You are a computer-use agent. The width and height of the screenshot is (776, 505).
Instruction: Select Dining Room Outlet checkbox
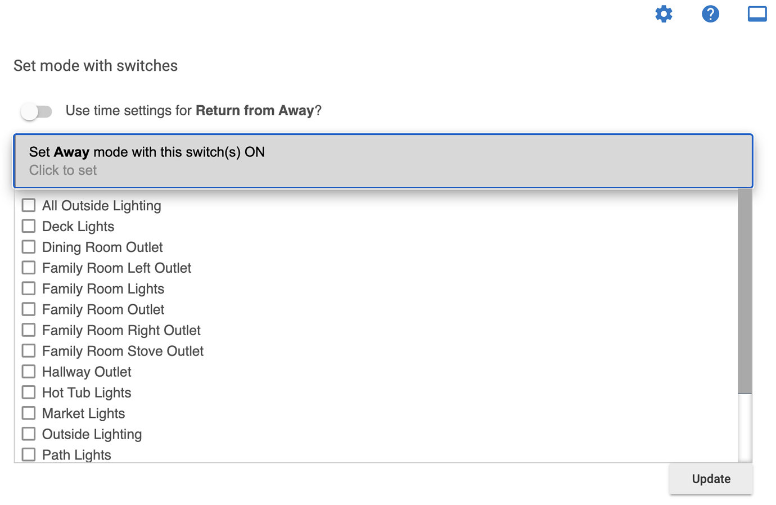coord(29,247)
